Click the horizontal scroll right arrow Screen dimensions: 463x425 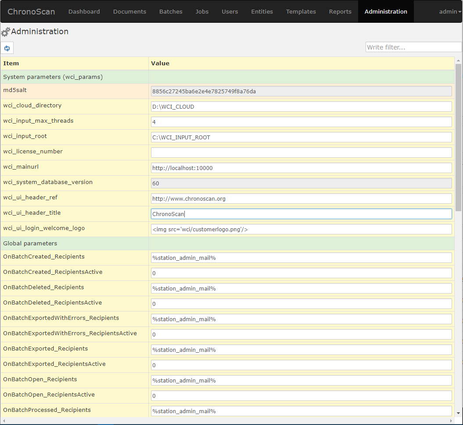click(451, 421)
